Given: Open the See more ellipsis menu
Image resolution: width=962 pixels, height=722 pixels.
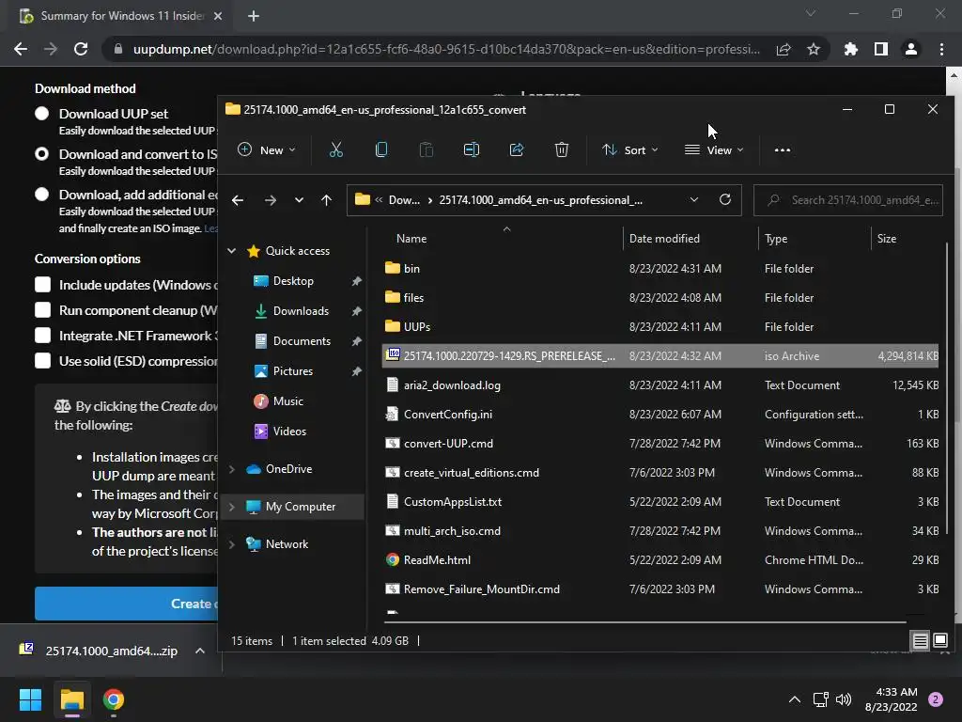Looking at the screenshot, I should click(x=783, y=149).
